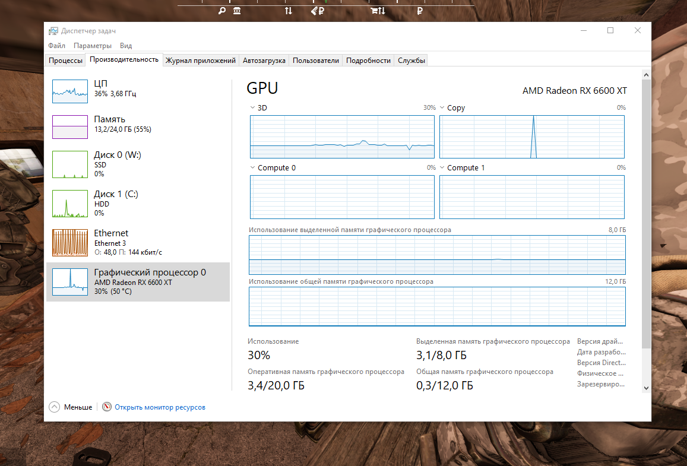Click the magnifier icon in game top bar
Viewport: 687px width, 466px height.
[222, 11]
